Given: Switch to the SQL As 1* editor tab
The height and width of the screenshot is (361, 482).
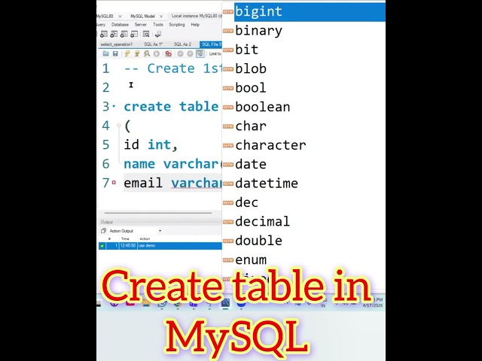Looking at the screenshot, I should pyautogui.click(x=153, y=44).
